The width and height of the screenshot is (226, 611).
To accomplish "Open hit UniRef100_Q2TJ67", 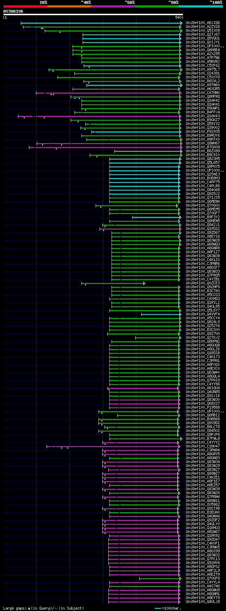I will [x=203, y=35].
